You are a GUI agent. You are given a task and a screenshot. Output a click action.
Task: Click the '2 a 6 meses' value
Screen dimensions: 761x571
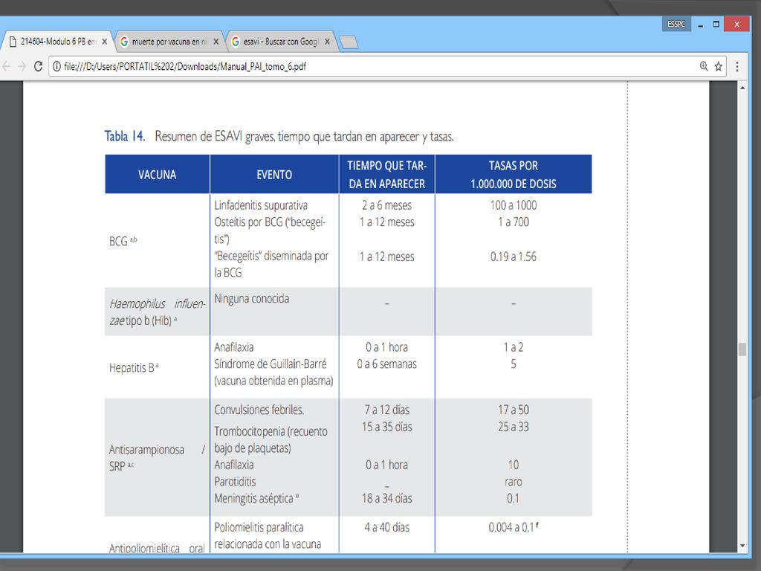click(386, 205)
